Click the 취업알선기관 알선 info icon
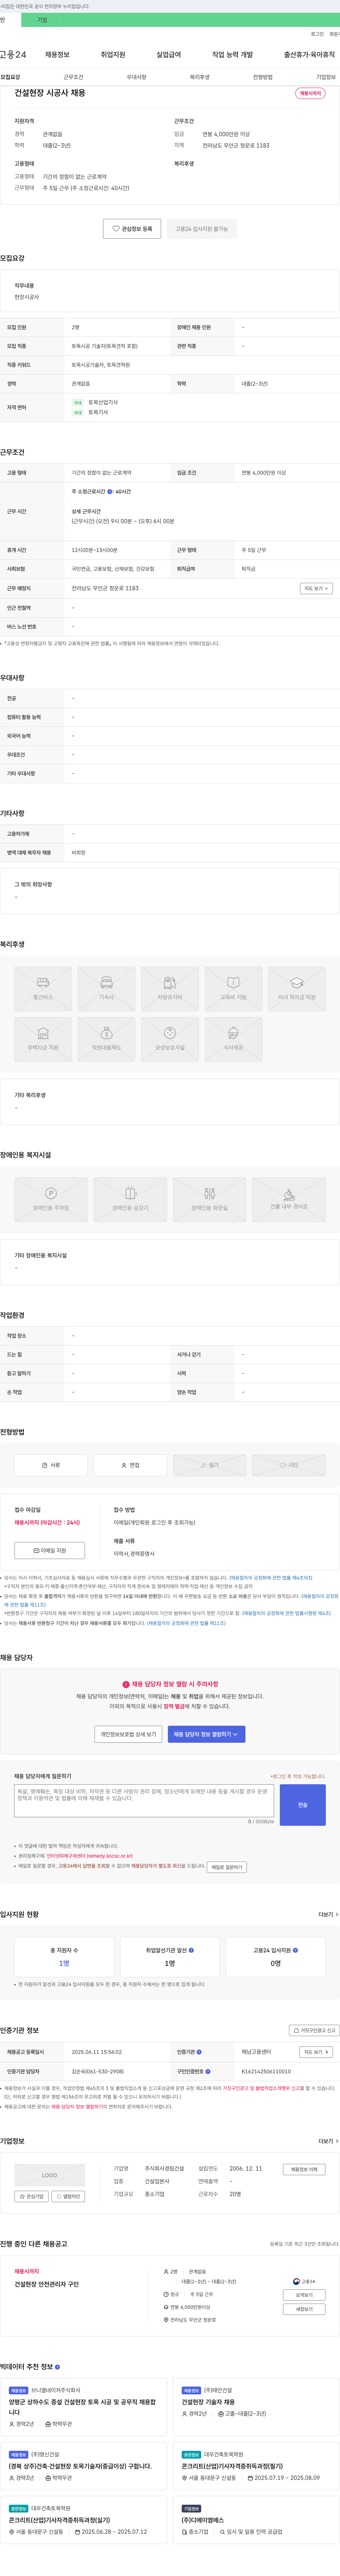340x2576 pixels. pos(192,1950)
